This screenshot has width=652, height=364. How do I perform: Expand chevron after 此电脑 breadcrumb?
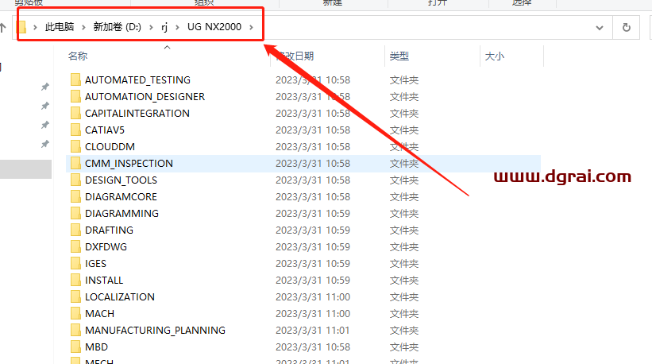tap(83, 28)
